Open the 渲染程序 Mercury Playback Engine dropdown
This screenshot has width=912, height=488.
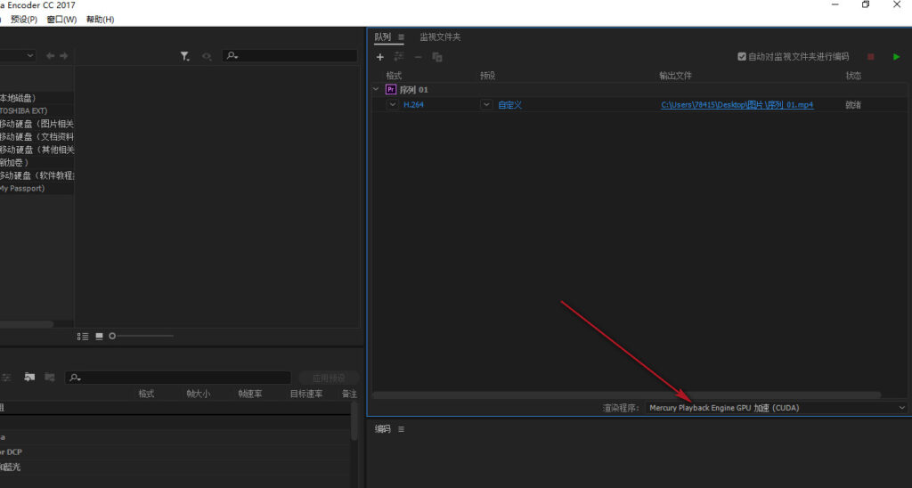[x=776, y=408]
